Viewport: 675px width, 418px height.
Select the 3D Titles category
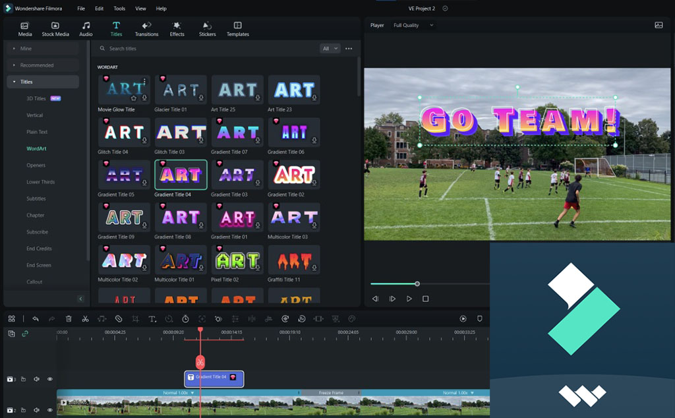pyautogui.click(x=36, y=99)
